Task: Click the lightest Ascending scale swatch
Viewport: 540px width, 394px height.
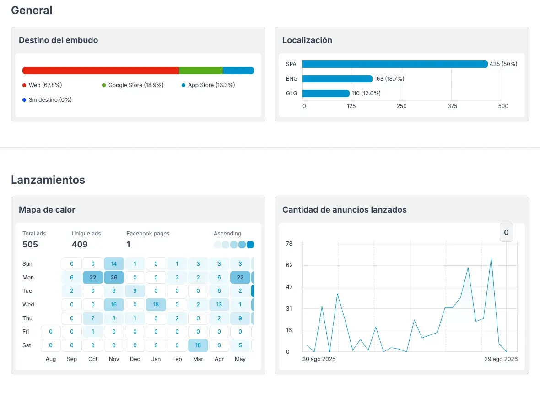Action: point(217,245)
